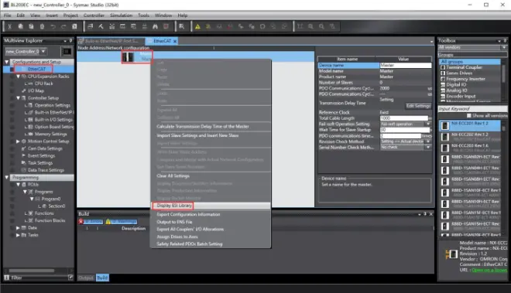Collapse the CPU/Expansion Racks node
The image size is (511, 293).
(19, 77)
